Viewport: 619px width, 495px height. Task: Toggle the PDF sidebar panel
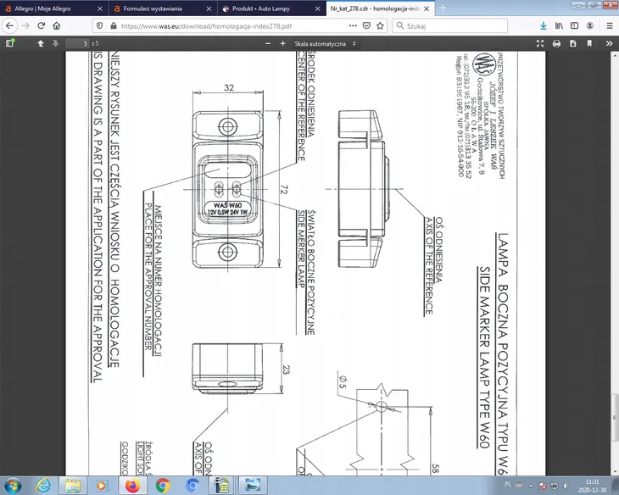[x=10, y=43]
